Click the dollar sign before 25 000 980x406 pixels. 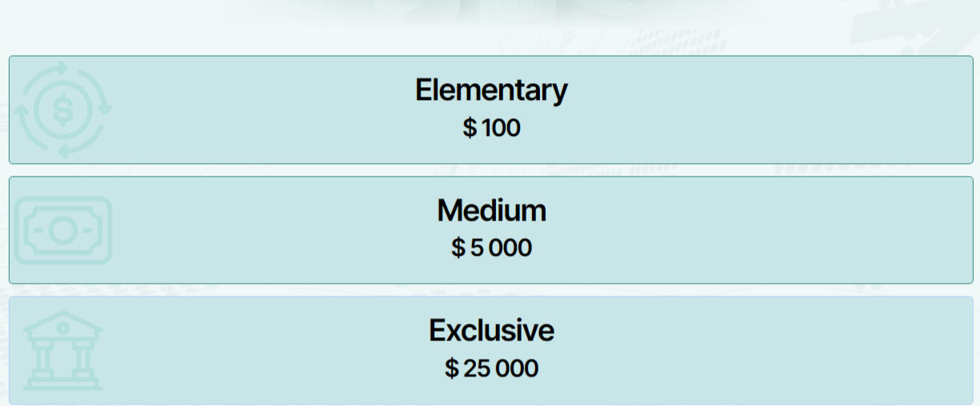(x=452, y=368)
